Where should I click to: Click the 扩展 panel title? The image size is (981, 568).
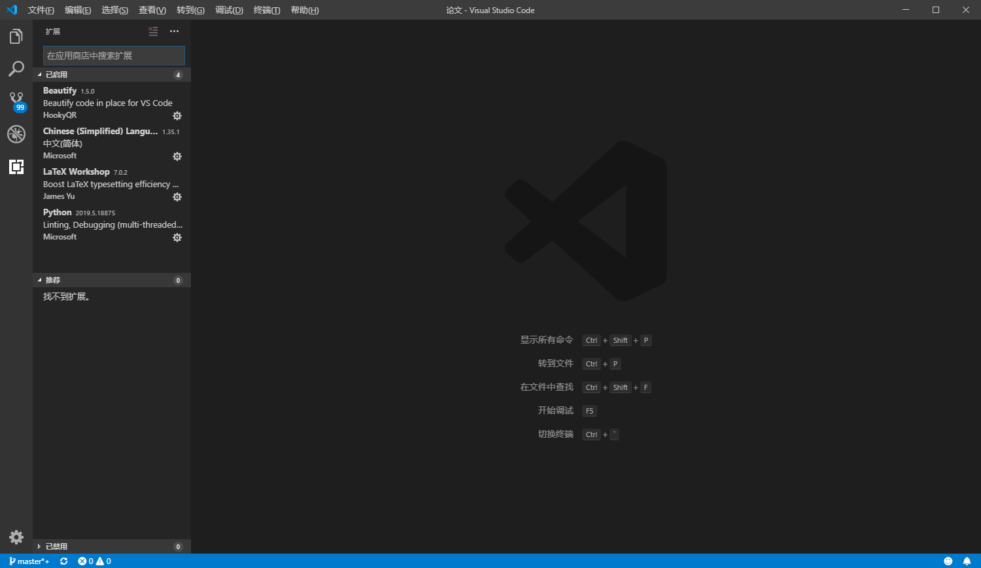[x=53, y=31]
